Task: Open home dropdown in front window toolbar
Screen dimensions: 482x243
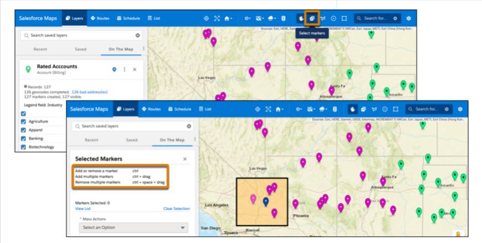Action: tap(280, 109)
